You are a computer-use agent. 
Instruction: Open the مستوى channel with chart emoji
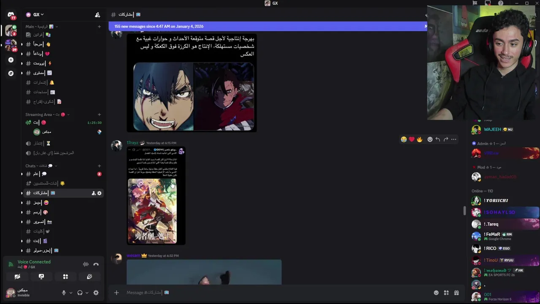click(x=63, y=73)
